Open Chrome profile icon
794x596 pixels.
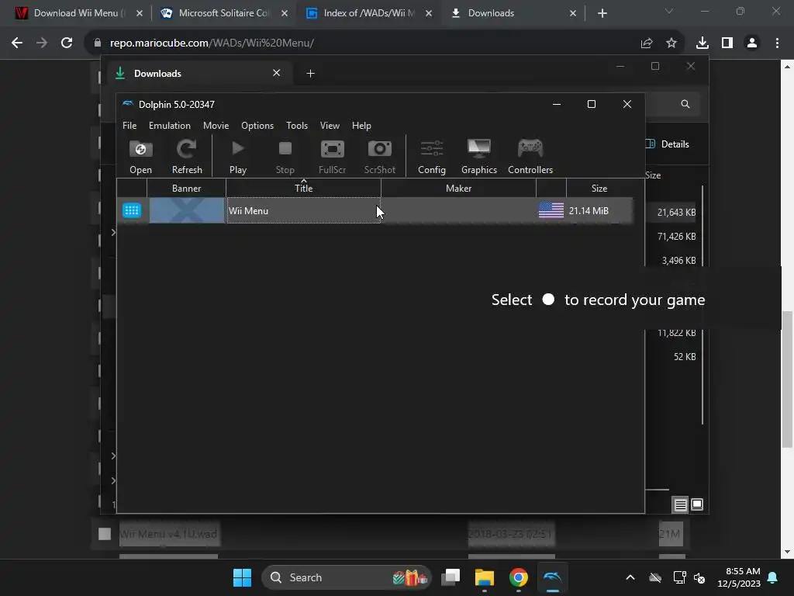[752, 43]
